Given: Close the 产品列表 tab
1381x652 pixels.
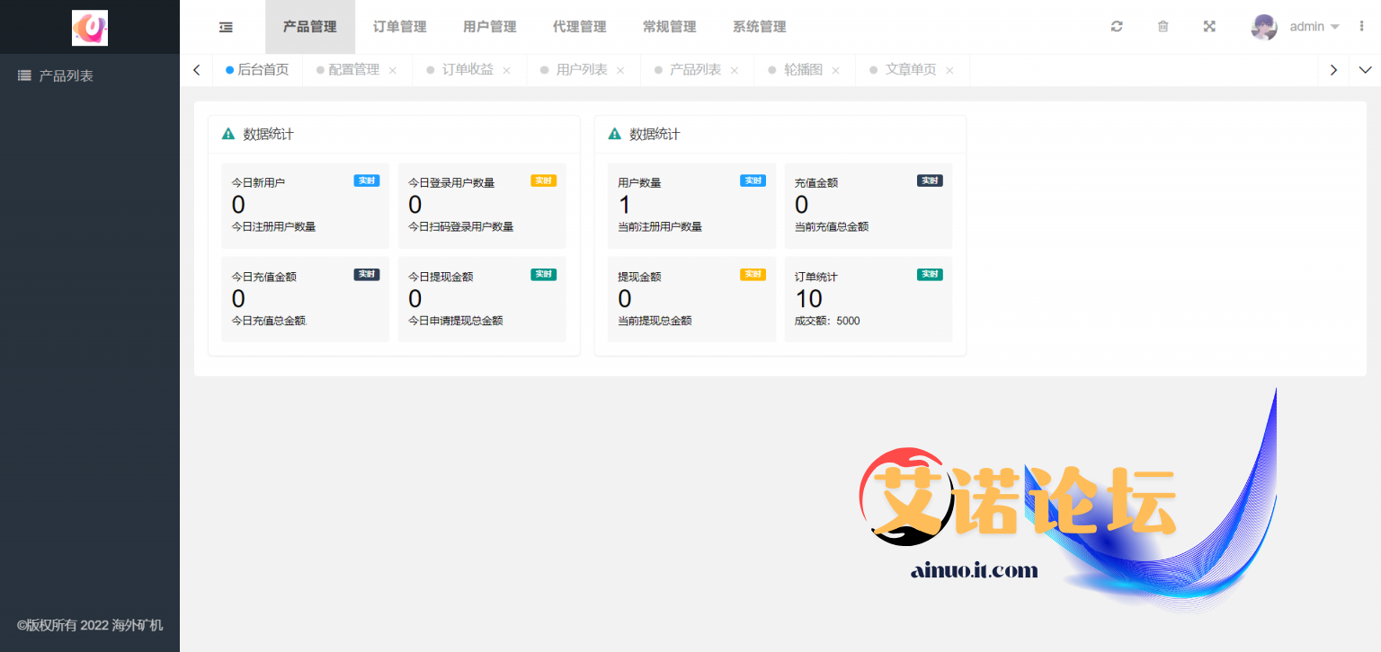Looking at the screenshot, I should coord(735,71).
